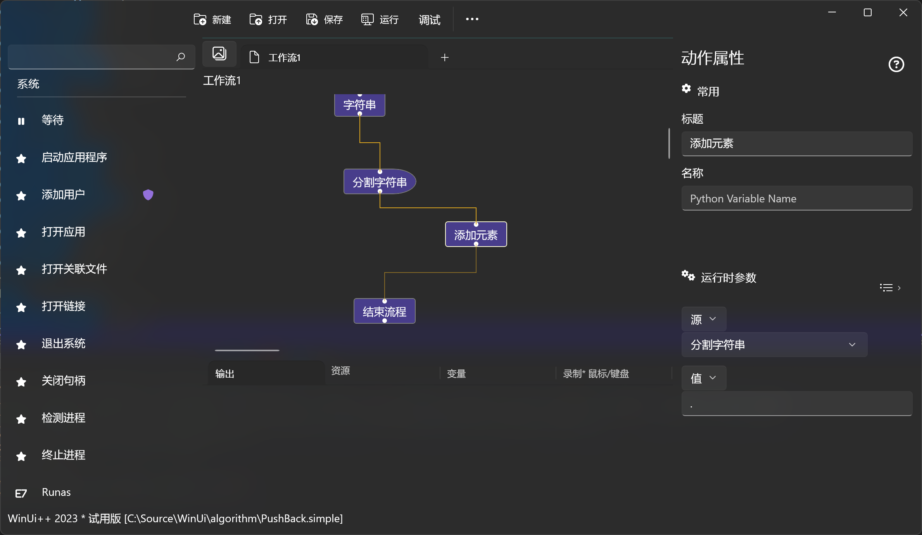
Task: Click the 调试 debug button
Action: pos(429,20)
